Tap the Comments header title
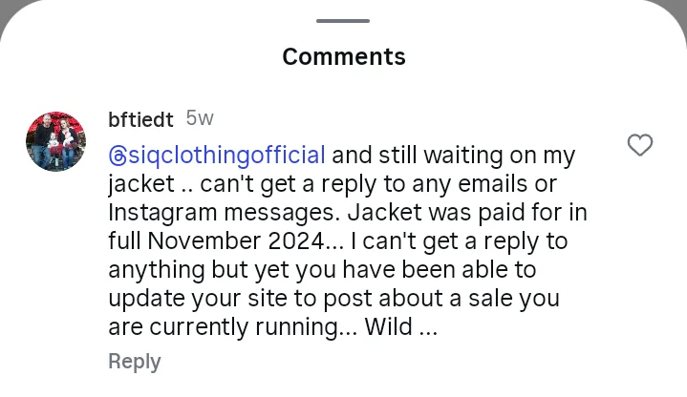Screen dimensions: 687x397 (344, 57)
